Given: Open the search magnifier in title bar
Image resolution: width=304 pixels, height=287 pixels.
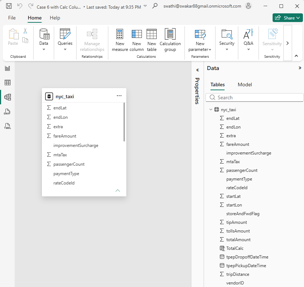Looking at the screenshot, I should (x=155, y=6).
